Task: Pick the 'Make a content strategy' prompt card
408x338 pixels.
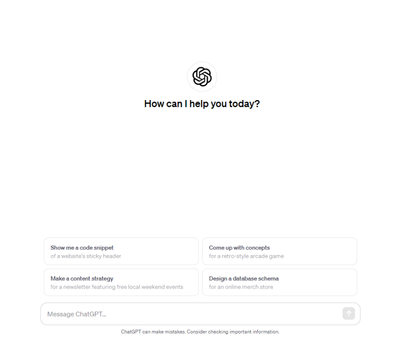Action: click(x=82, y=279)
